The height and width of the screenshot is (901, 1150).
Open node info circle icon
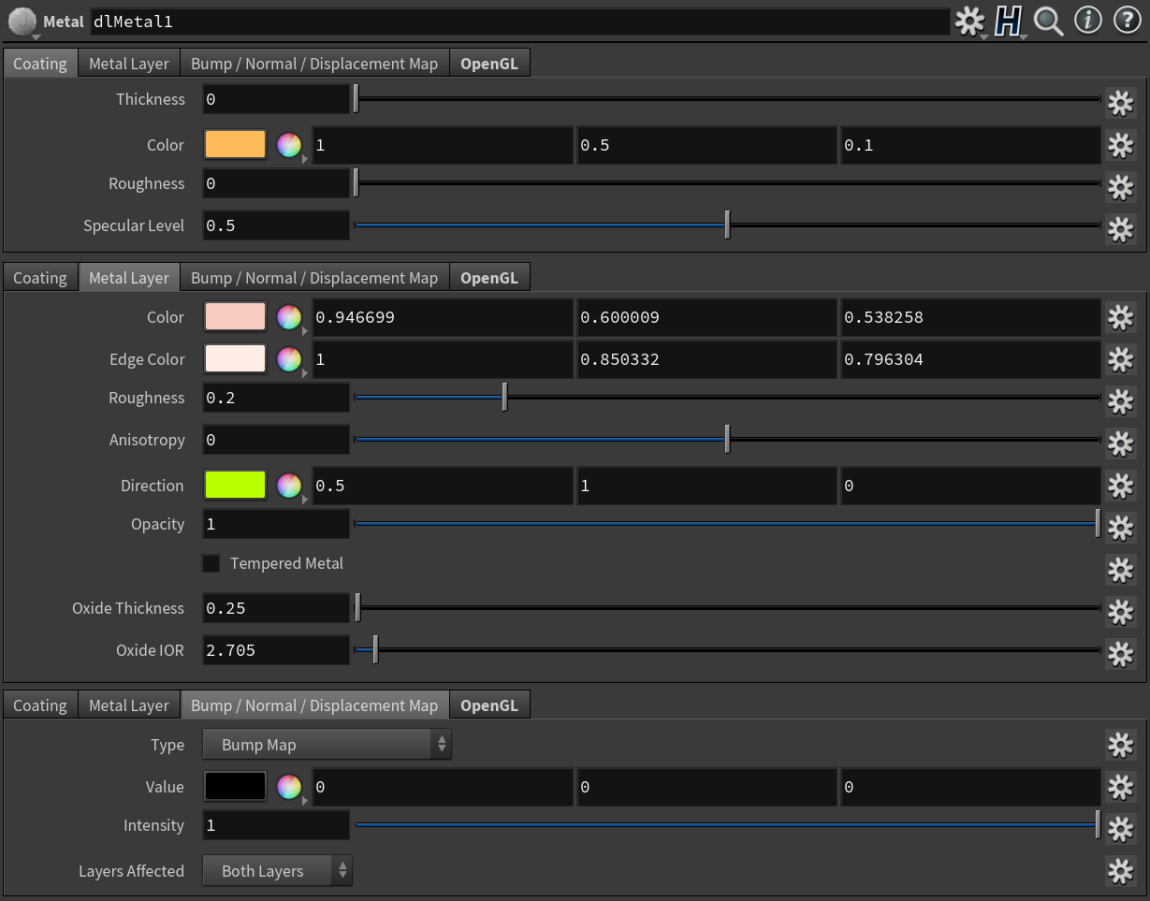coord(1087,21)
